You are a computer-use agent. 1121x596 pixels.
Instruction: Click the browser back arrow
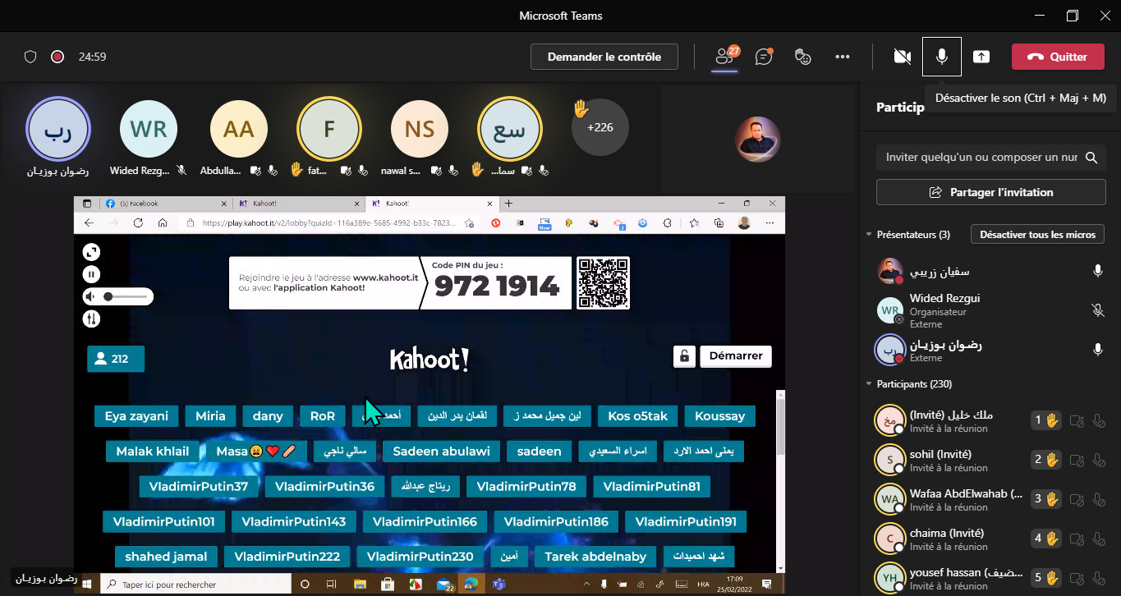pos(89,222)
